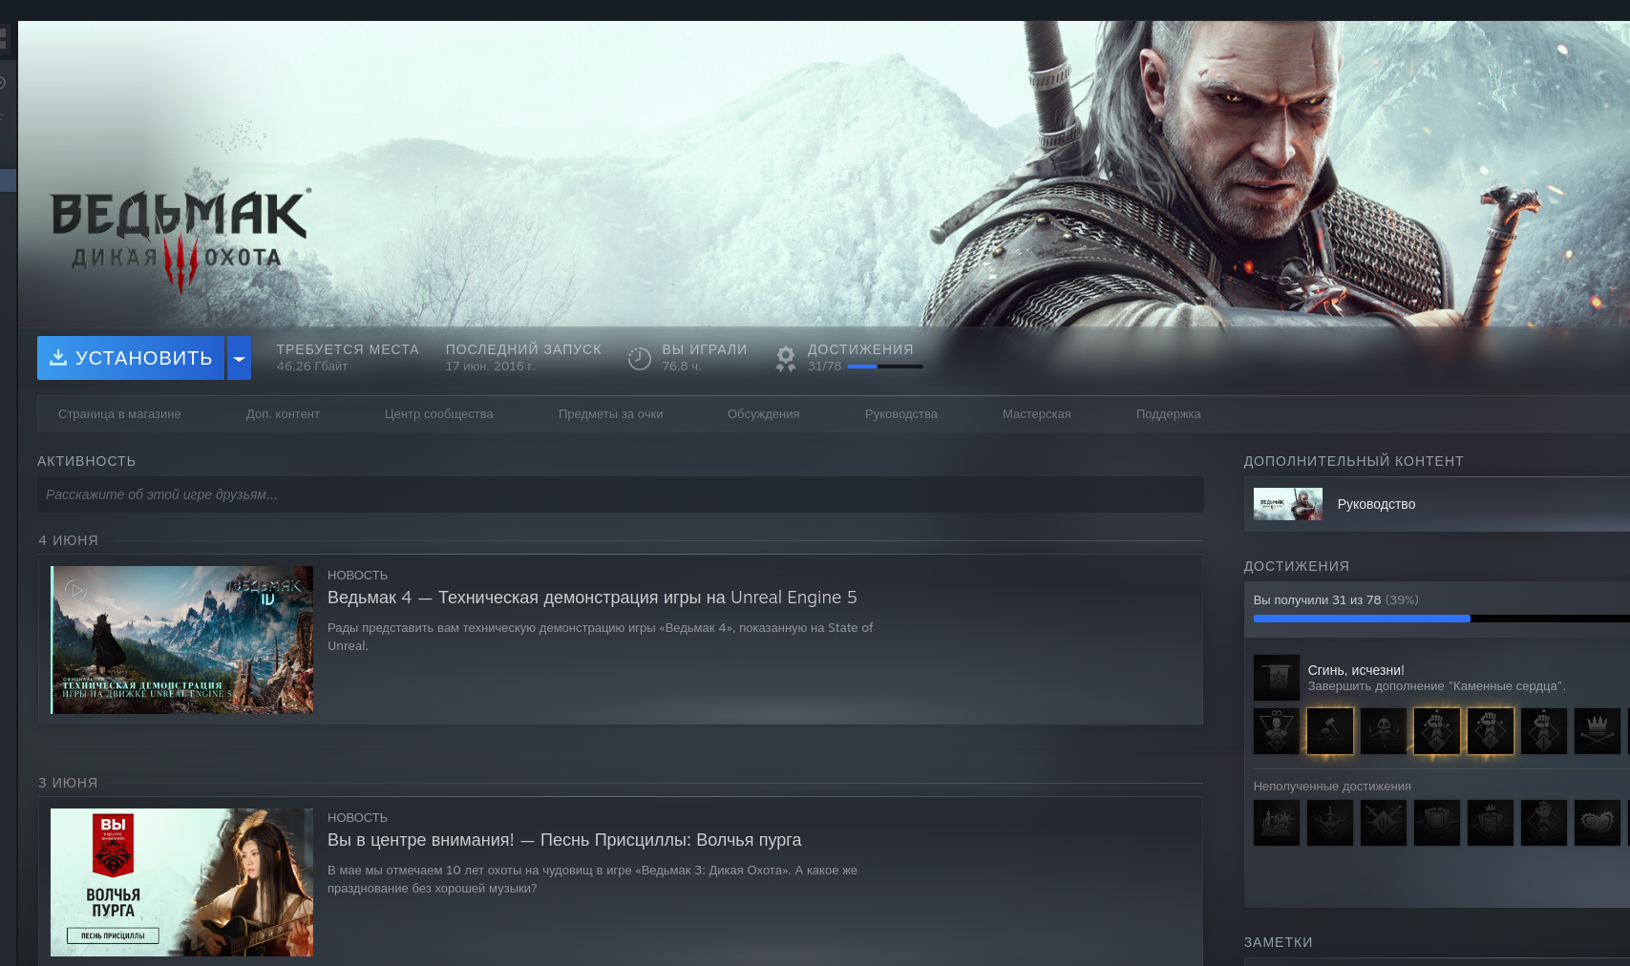Viewport: 1630px width, 966px height.
Task: Open the Сгинь, исчезни! achievement banner icon
Action: coord(1277,678)
